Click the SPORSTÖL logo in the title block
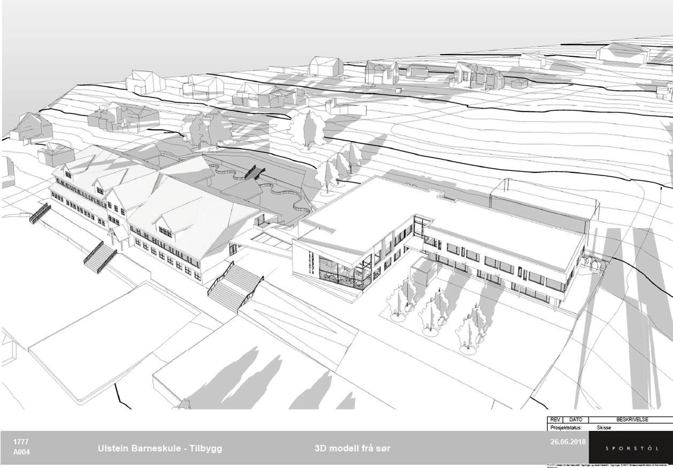 pyautogui.click(x=631, y=448)
